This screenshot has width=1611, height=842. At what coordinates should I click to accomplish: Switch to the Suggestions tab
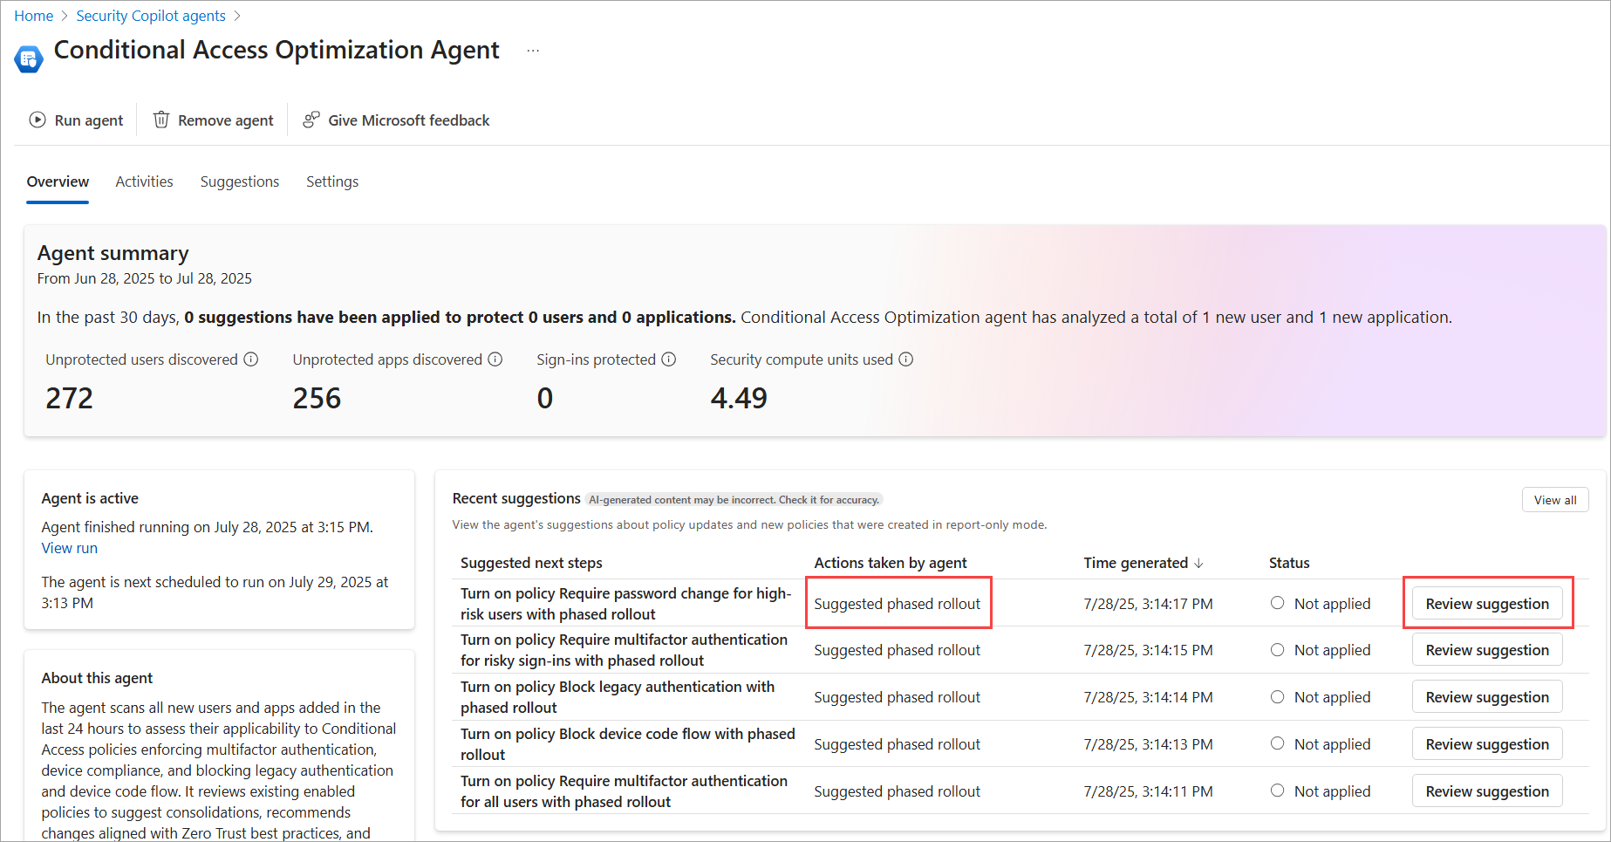[240, 181]
